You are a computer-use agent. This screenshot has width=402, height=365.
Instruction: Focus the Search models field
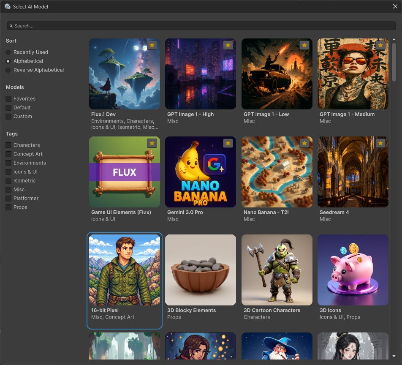(x=201, y=26)
